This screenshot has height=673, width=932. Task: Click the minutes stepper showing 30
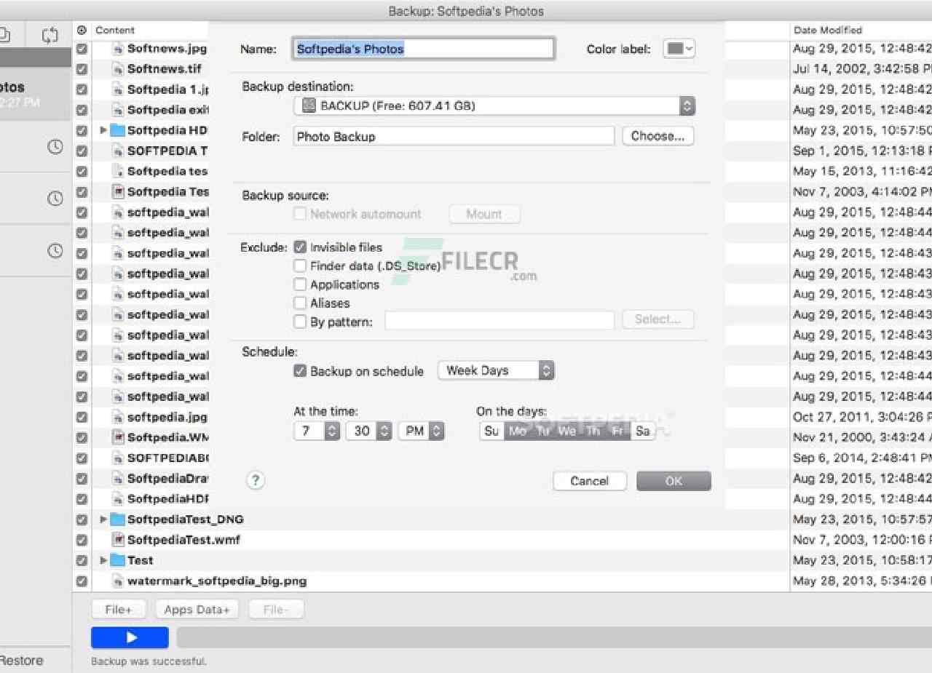coord(384,431)
